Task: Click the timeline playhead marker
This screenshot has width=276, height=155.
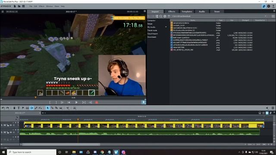Action: coord(78,120)
